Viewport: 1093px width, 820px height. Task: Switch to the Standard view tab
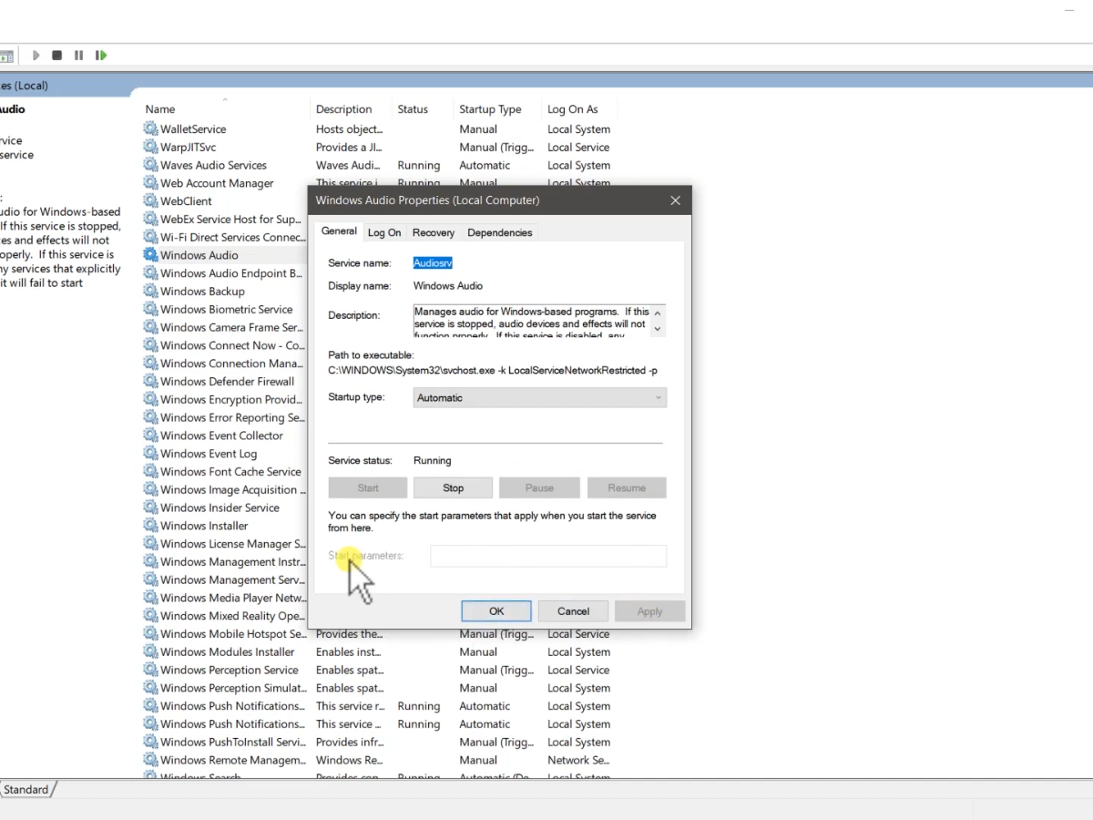click(26, 790)
